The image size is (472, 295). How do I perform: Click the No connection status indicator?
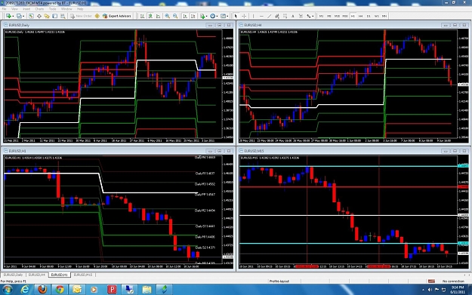[x=453, y=281]
